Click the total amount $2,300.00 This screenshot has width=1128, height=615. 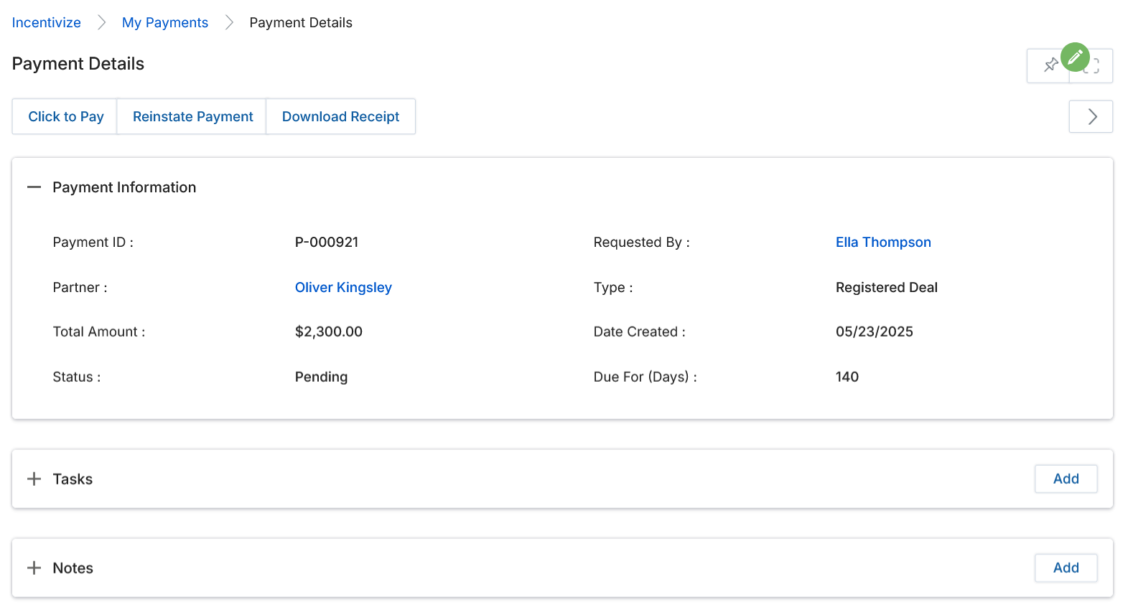329,332
